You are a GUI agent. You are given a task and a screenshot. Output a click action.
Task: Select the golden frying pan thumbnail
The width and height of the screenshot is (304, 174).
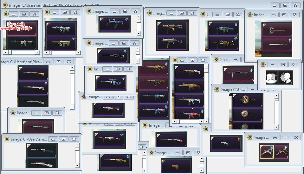(x=247, y=100)
